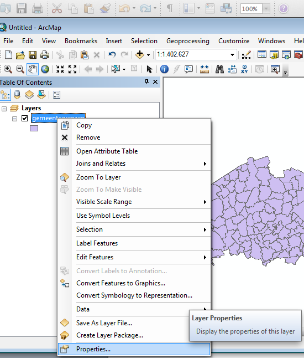Open the File menu
The height and width of the screenshot is (358, 304).
(x=8, y=41)
